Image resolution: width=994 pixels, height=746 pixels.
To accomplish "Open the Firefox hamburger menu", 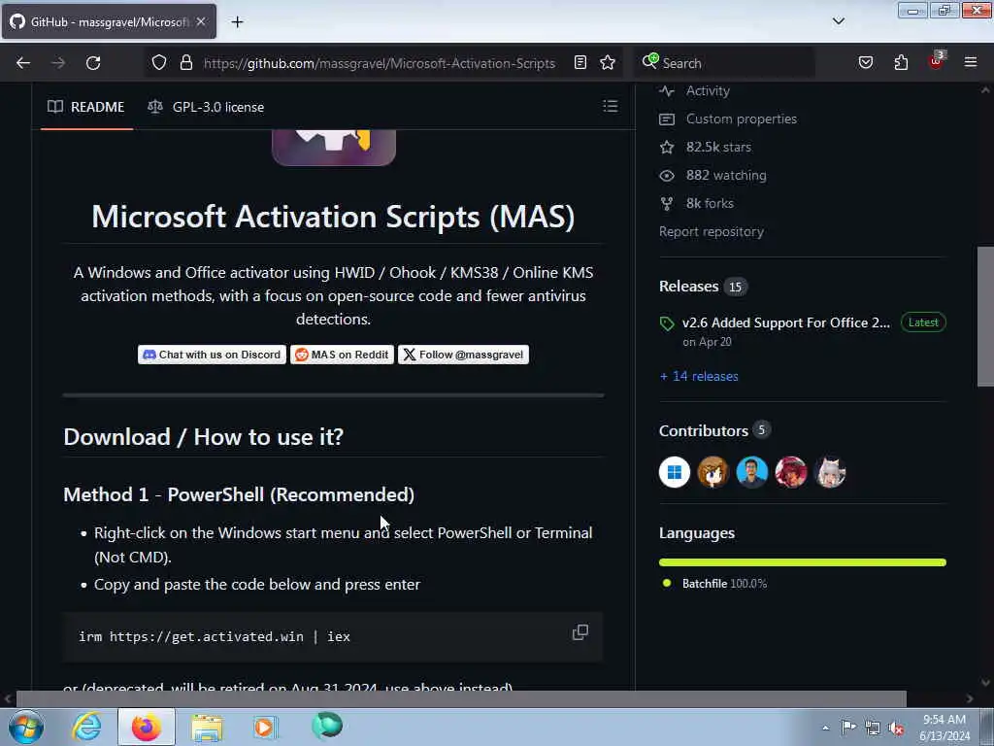I will 970,62.
